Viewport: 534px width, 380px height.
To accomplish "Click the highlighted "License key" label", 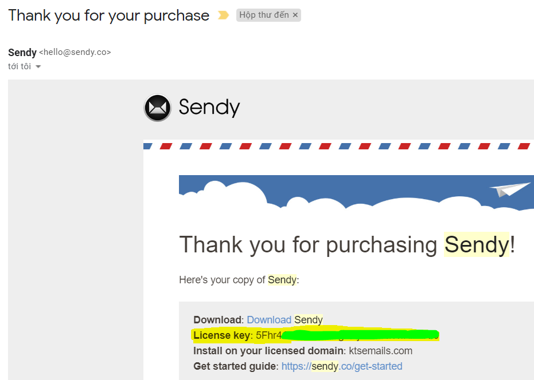I will [222, 335].
